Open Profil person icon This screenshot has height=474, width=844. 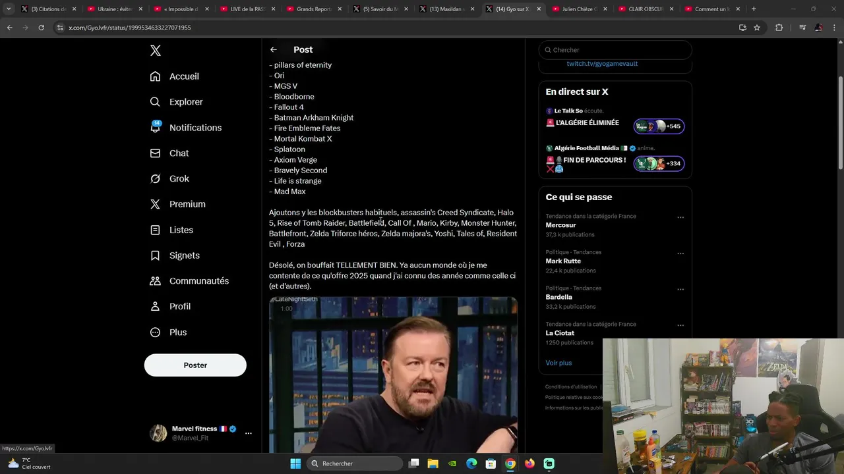coord(155,307)
